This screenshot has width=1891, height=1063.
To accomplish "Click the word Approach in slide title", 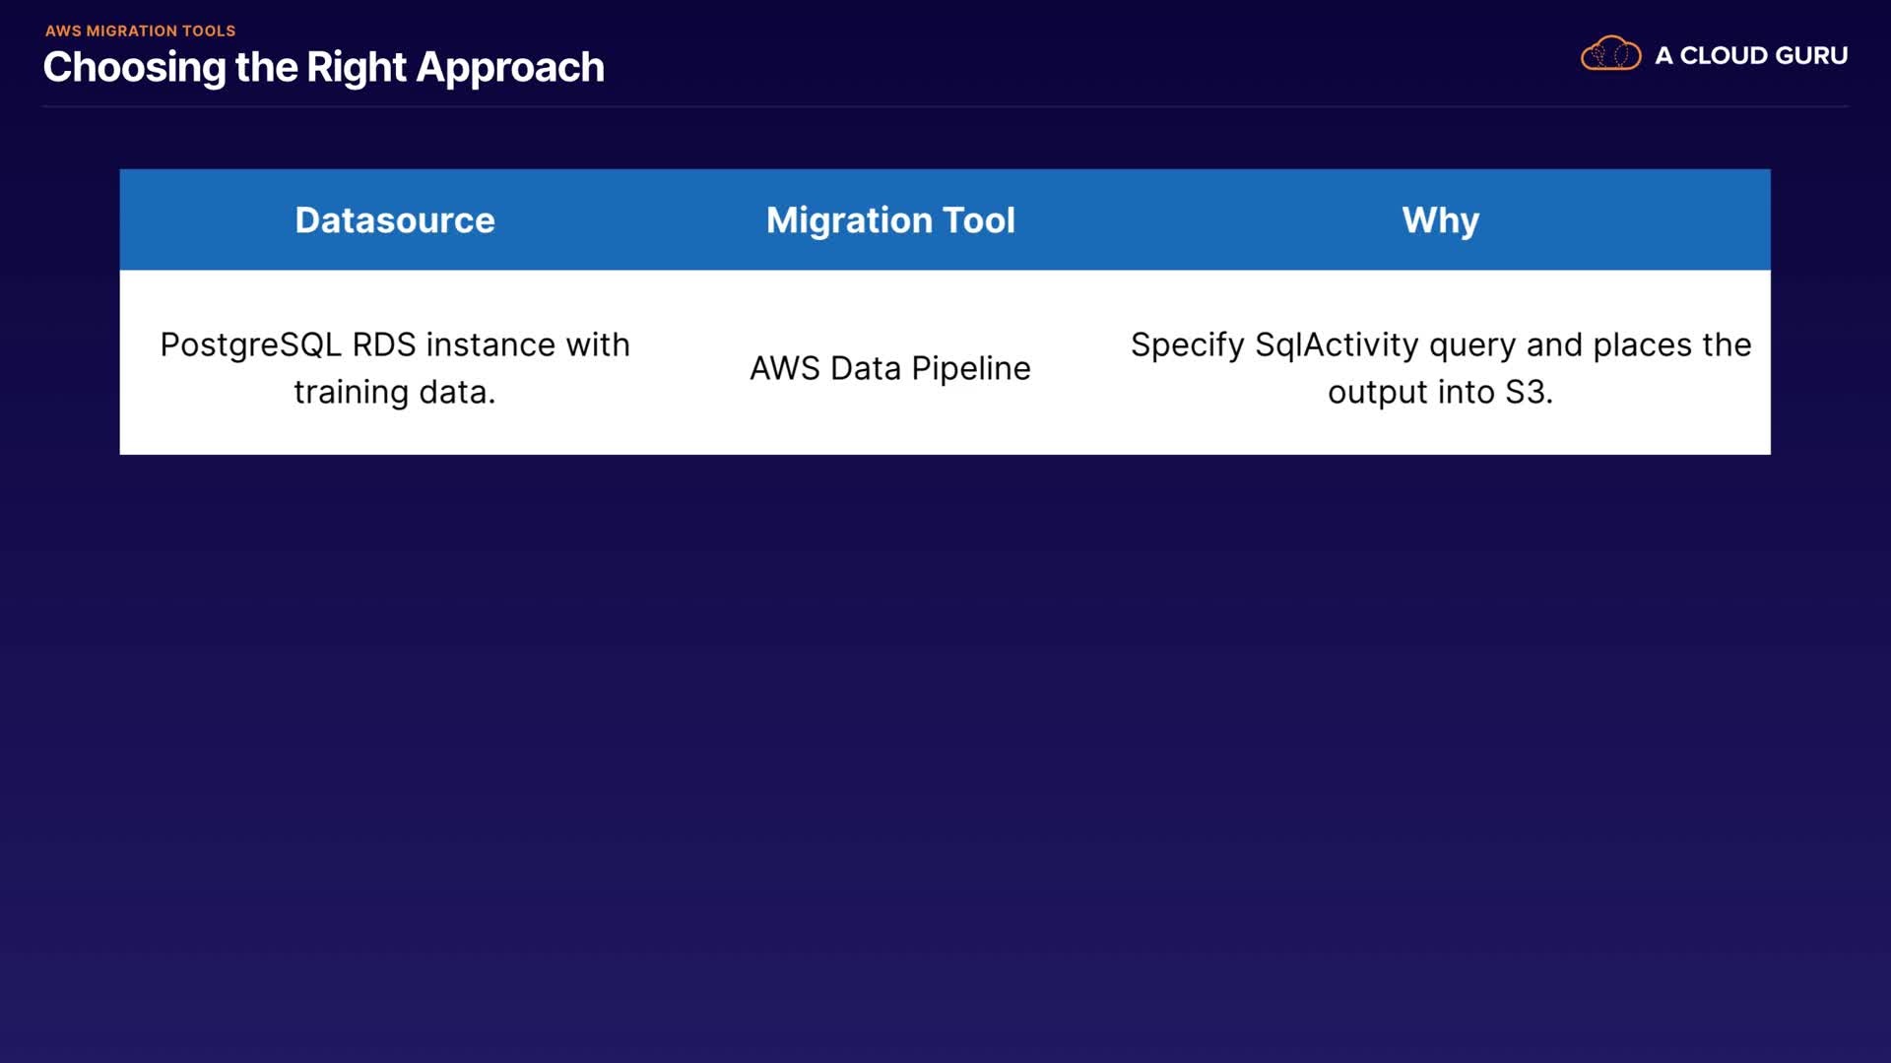I will (x=510, y=67).
